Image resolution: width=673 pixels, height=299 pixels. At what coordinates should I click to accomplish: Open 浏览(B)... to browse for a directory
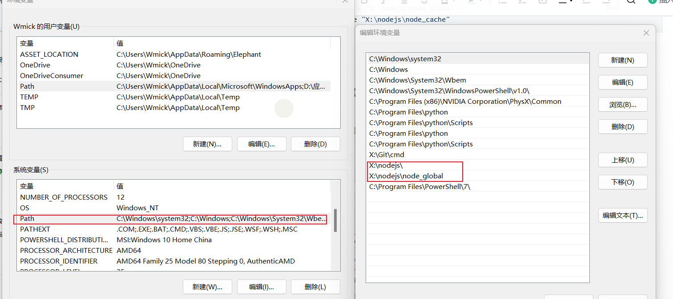(623, 105)
